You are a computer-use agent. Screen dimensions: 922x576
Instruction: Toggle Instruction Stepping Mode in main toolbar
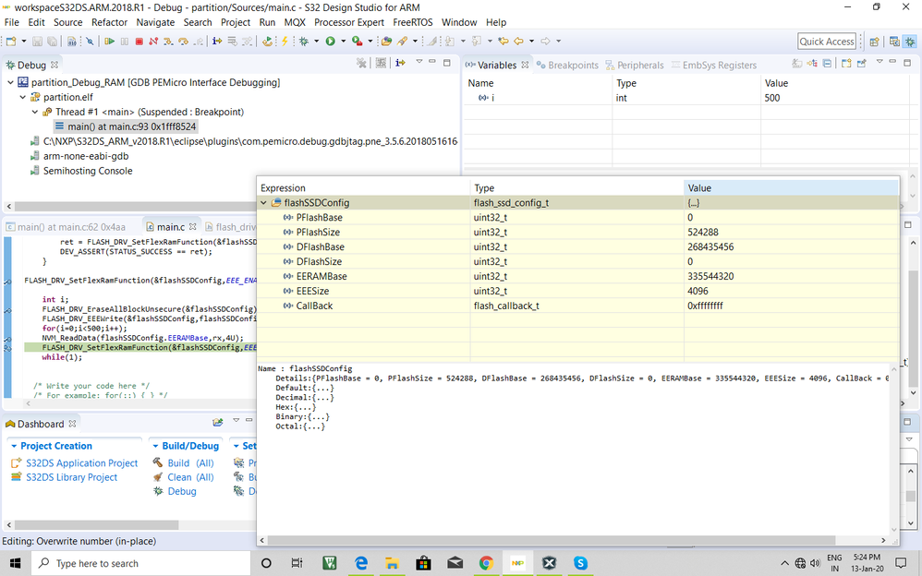click(217, 42)
